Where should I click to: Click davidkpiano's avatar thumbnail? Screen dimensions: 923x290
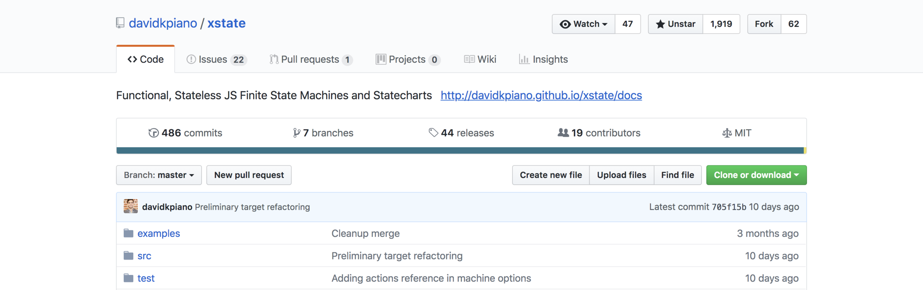(131, 207)
